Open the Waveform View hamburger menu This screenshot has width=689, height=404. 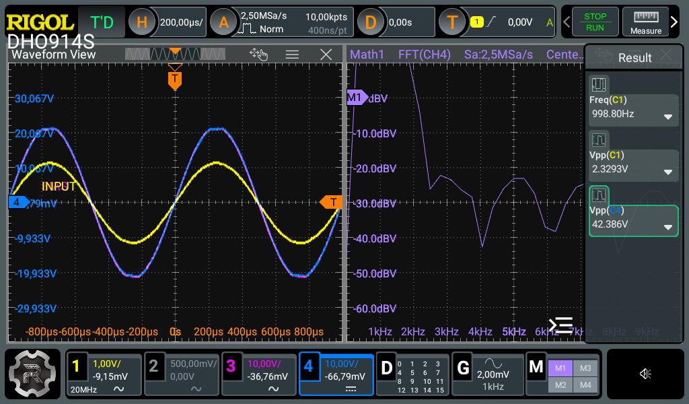click(x=292, y=55)
